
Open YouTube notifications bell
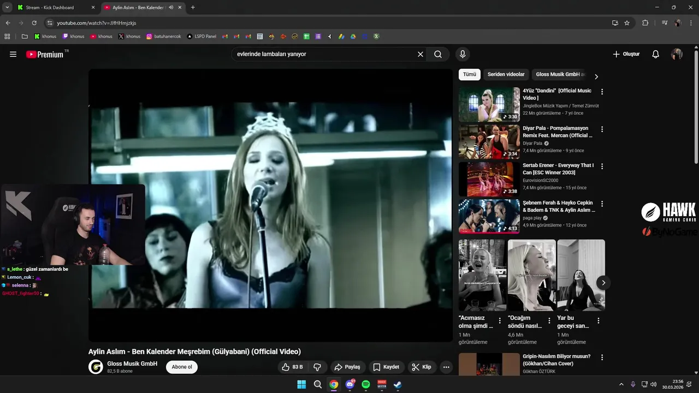point(656,54)
